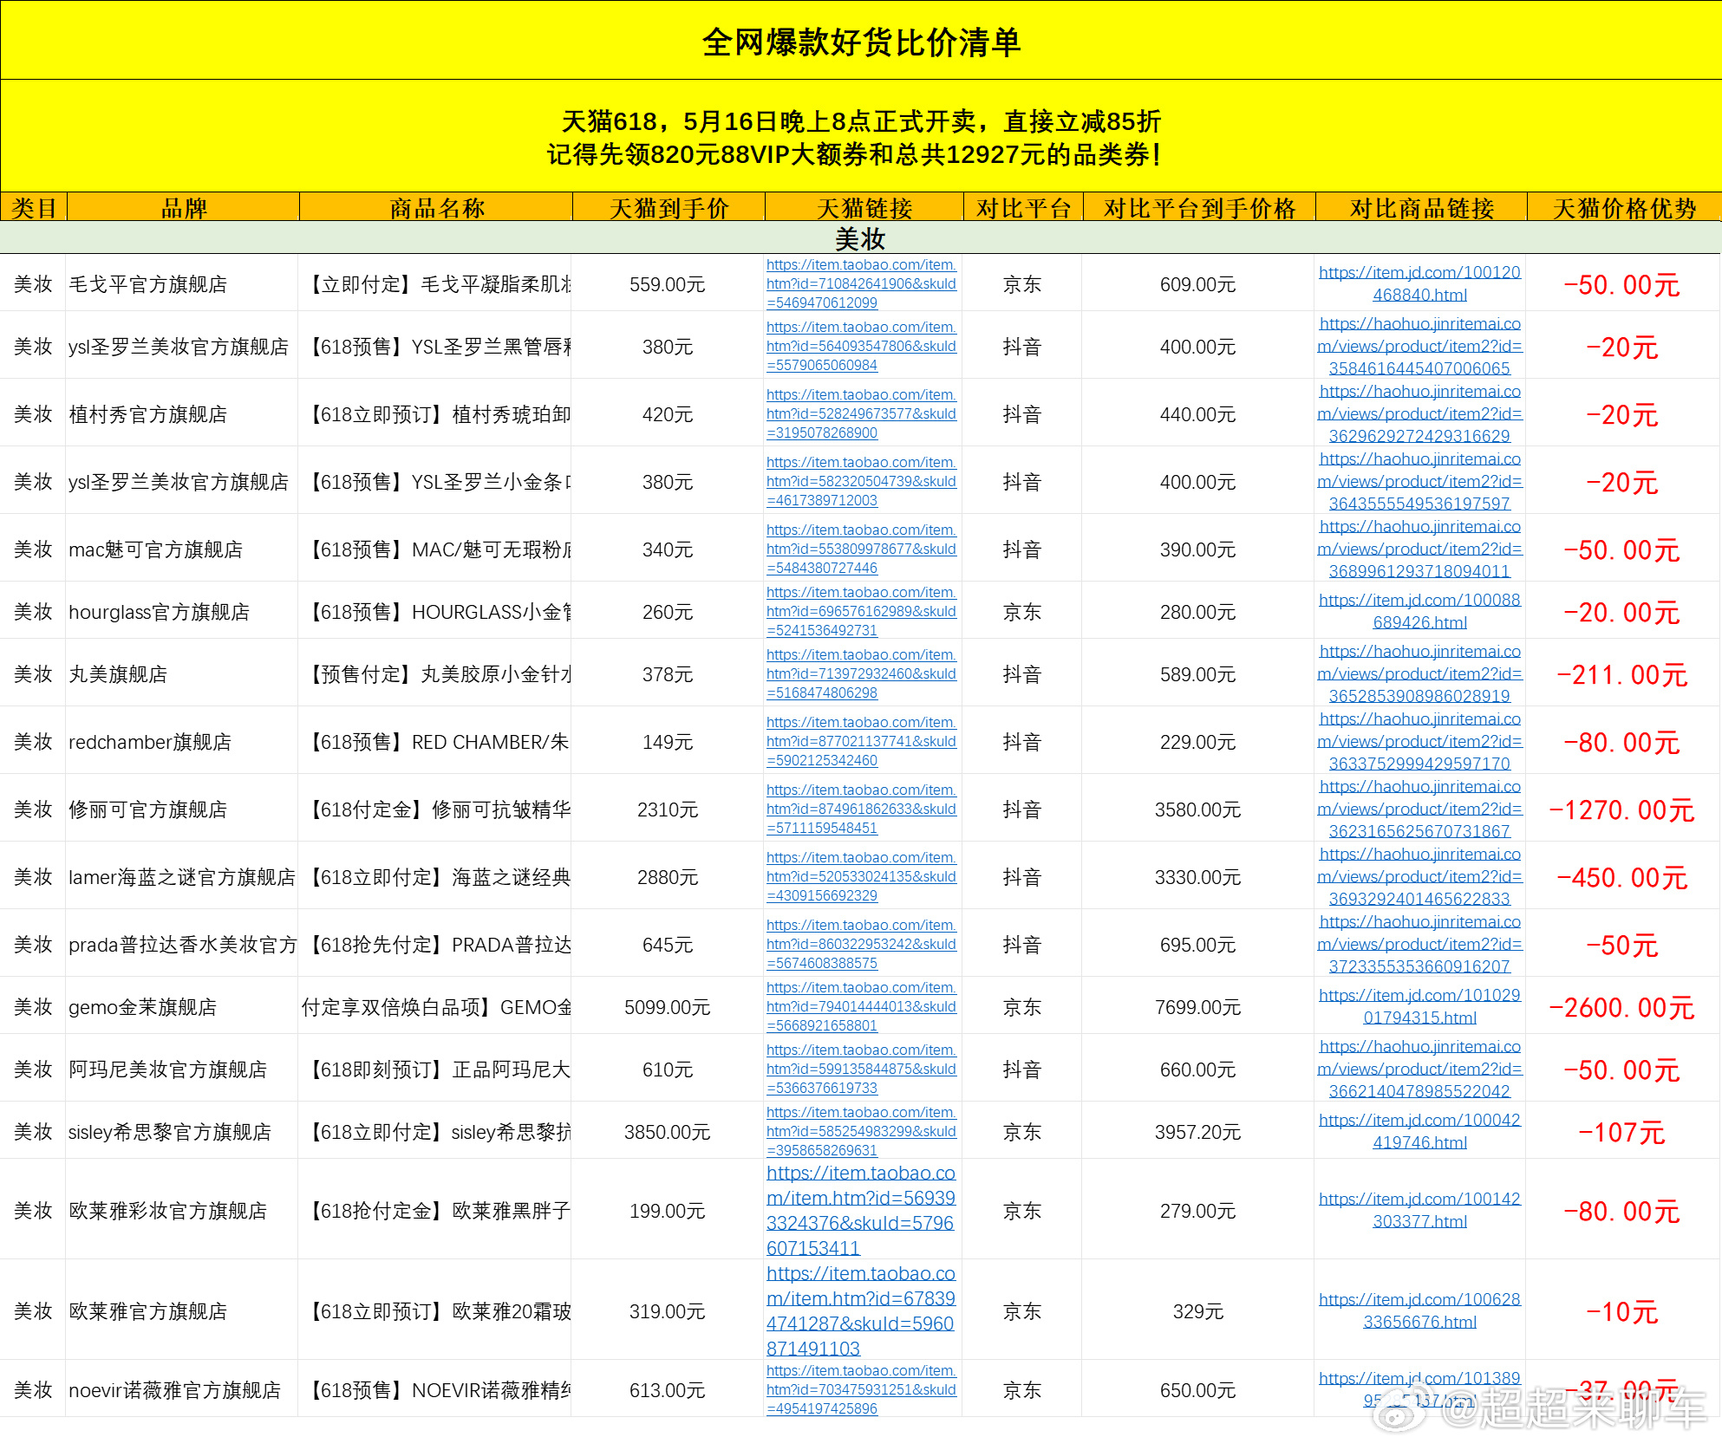Open YSL黑管唇釉 Tmall link

pos(861,346)
